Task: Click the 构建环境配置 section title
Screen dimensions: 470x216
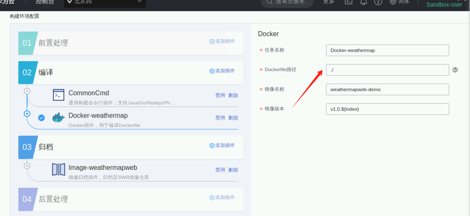Action: pyautogui.click(x=24, y=16)
